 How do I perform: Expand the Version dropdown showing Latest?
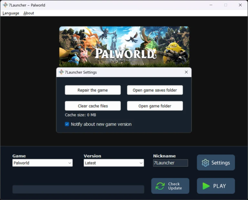pos(114,163)
